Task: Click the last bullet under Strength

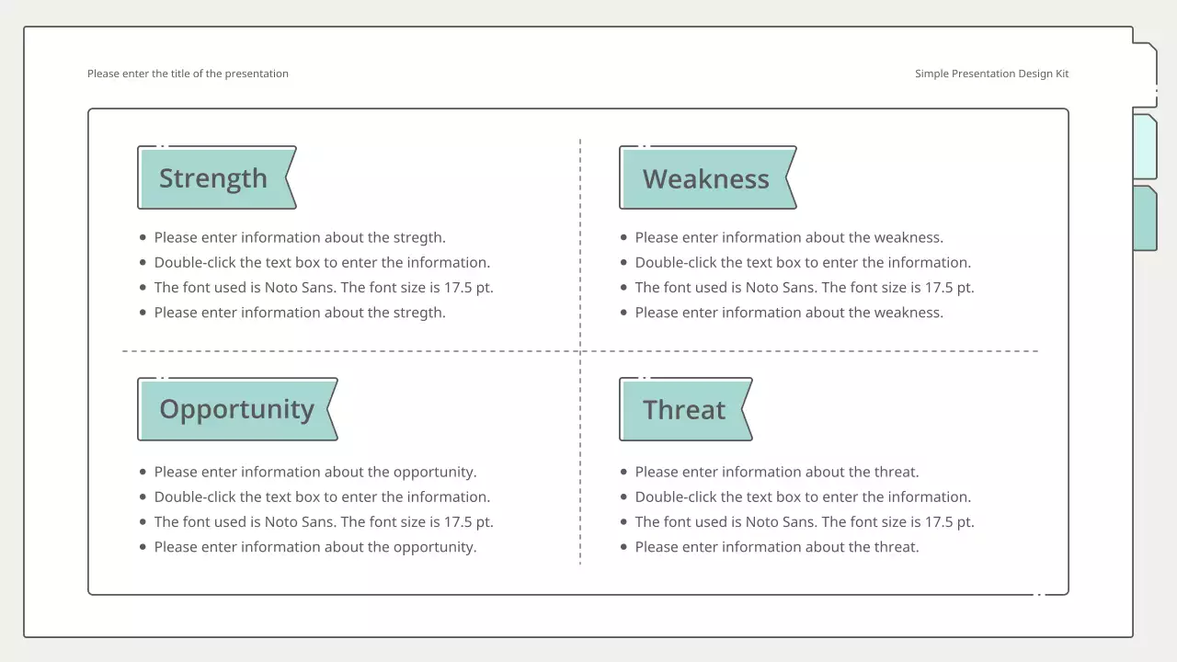Action: 300,313
